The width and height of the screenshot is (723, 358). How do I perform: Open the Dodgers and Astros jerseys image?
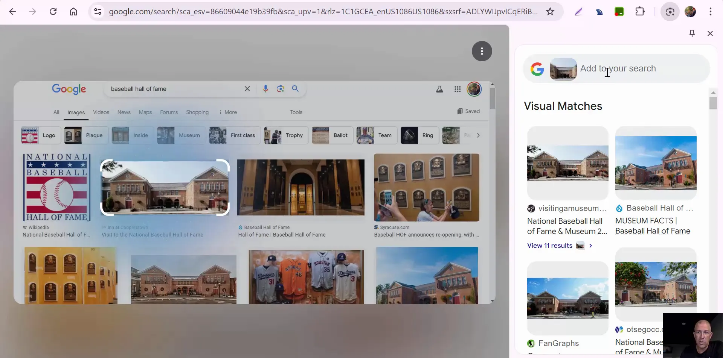pyautogui.click(x=306, y=276)
